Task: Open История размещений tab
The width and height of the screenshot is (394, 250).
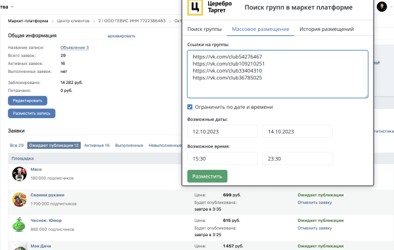Action: 326,29
